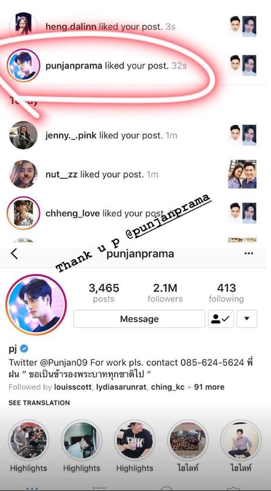This screenshot has height=491, width=271.
Task: Tap the Message button
Action: click(x=139, y=319)
